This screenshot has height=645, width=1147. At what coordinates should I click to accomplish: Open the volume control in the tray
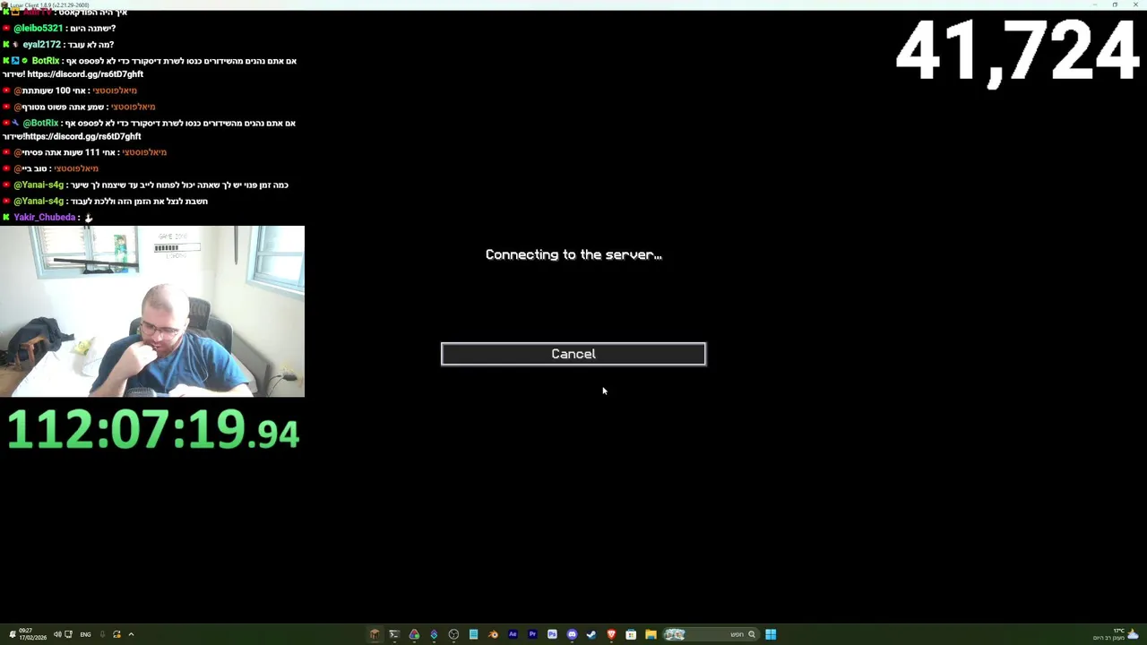[57, 634]
